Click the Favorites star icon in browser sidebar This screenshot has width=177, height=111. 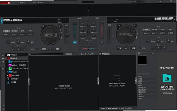(x=3, y=55)
